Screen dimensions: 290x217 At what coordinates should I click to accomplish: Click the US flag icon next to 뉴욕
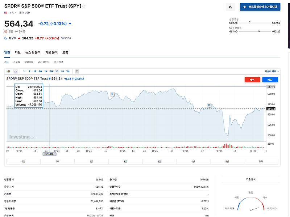pyautogui.click(x=5, y=13)
